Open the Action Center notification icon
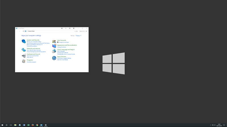227x127 pixels. click(224, 125)
